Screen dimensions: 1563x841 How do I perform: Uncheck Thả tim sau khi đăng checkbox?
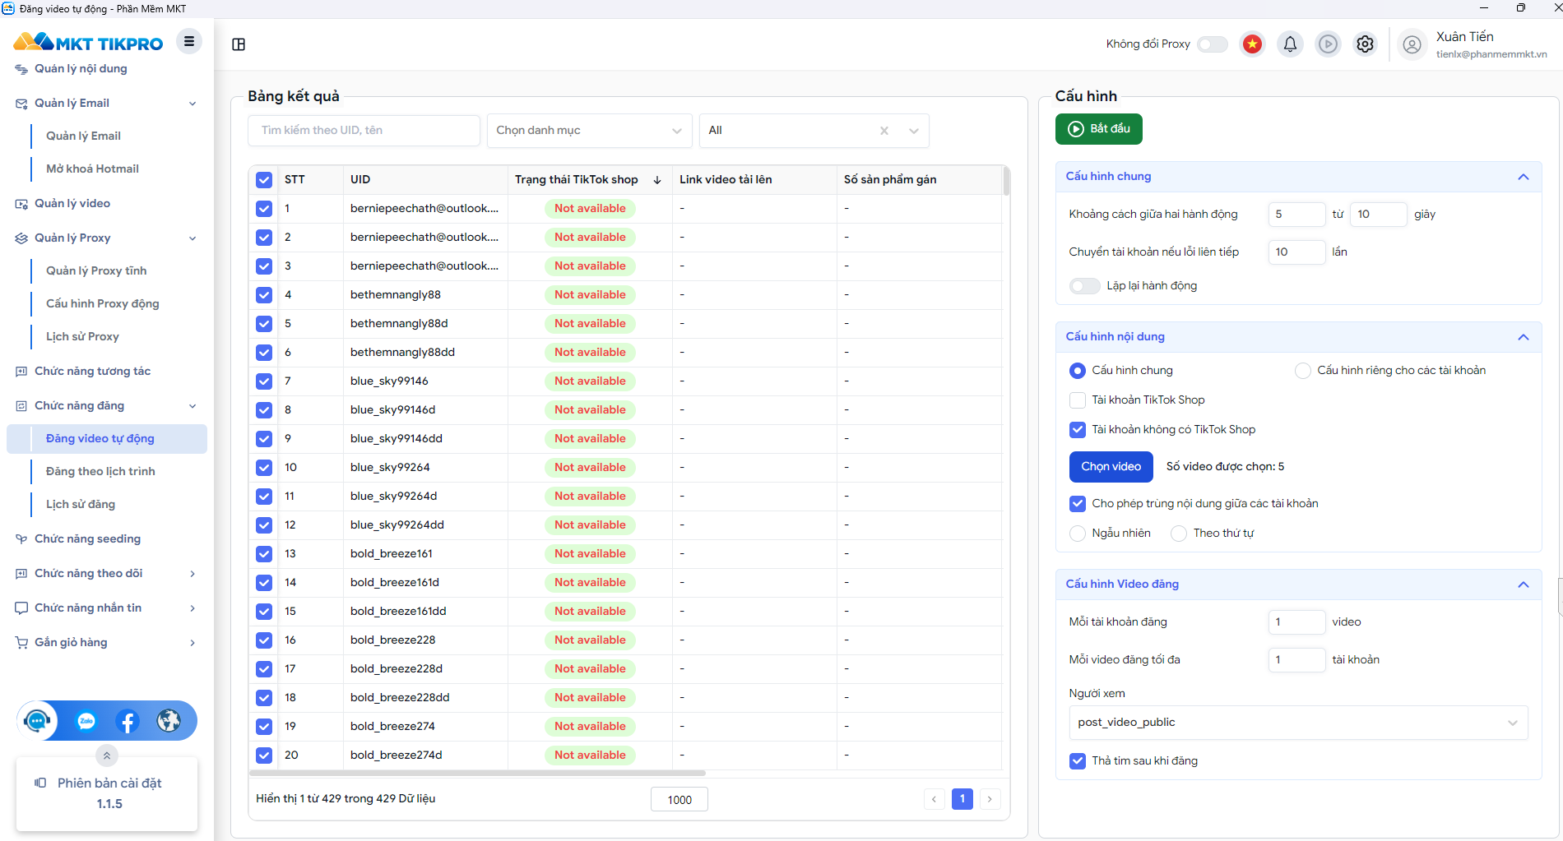pos(1078,761)
